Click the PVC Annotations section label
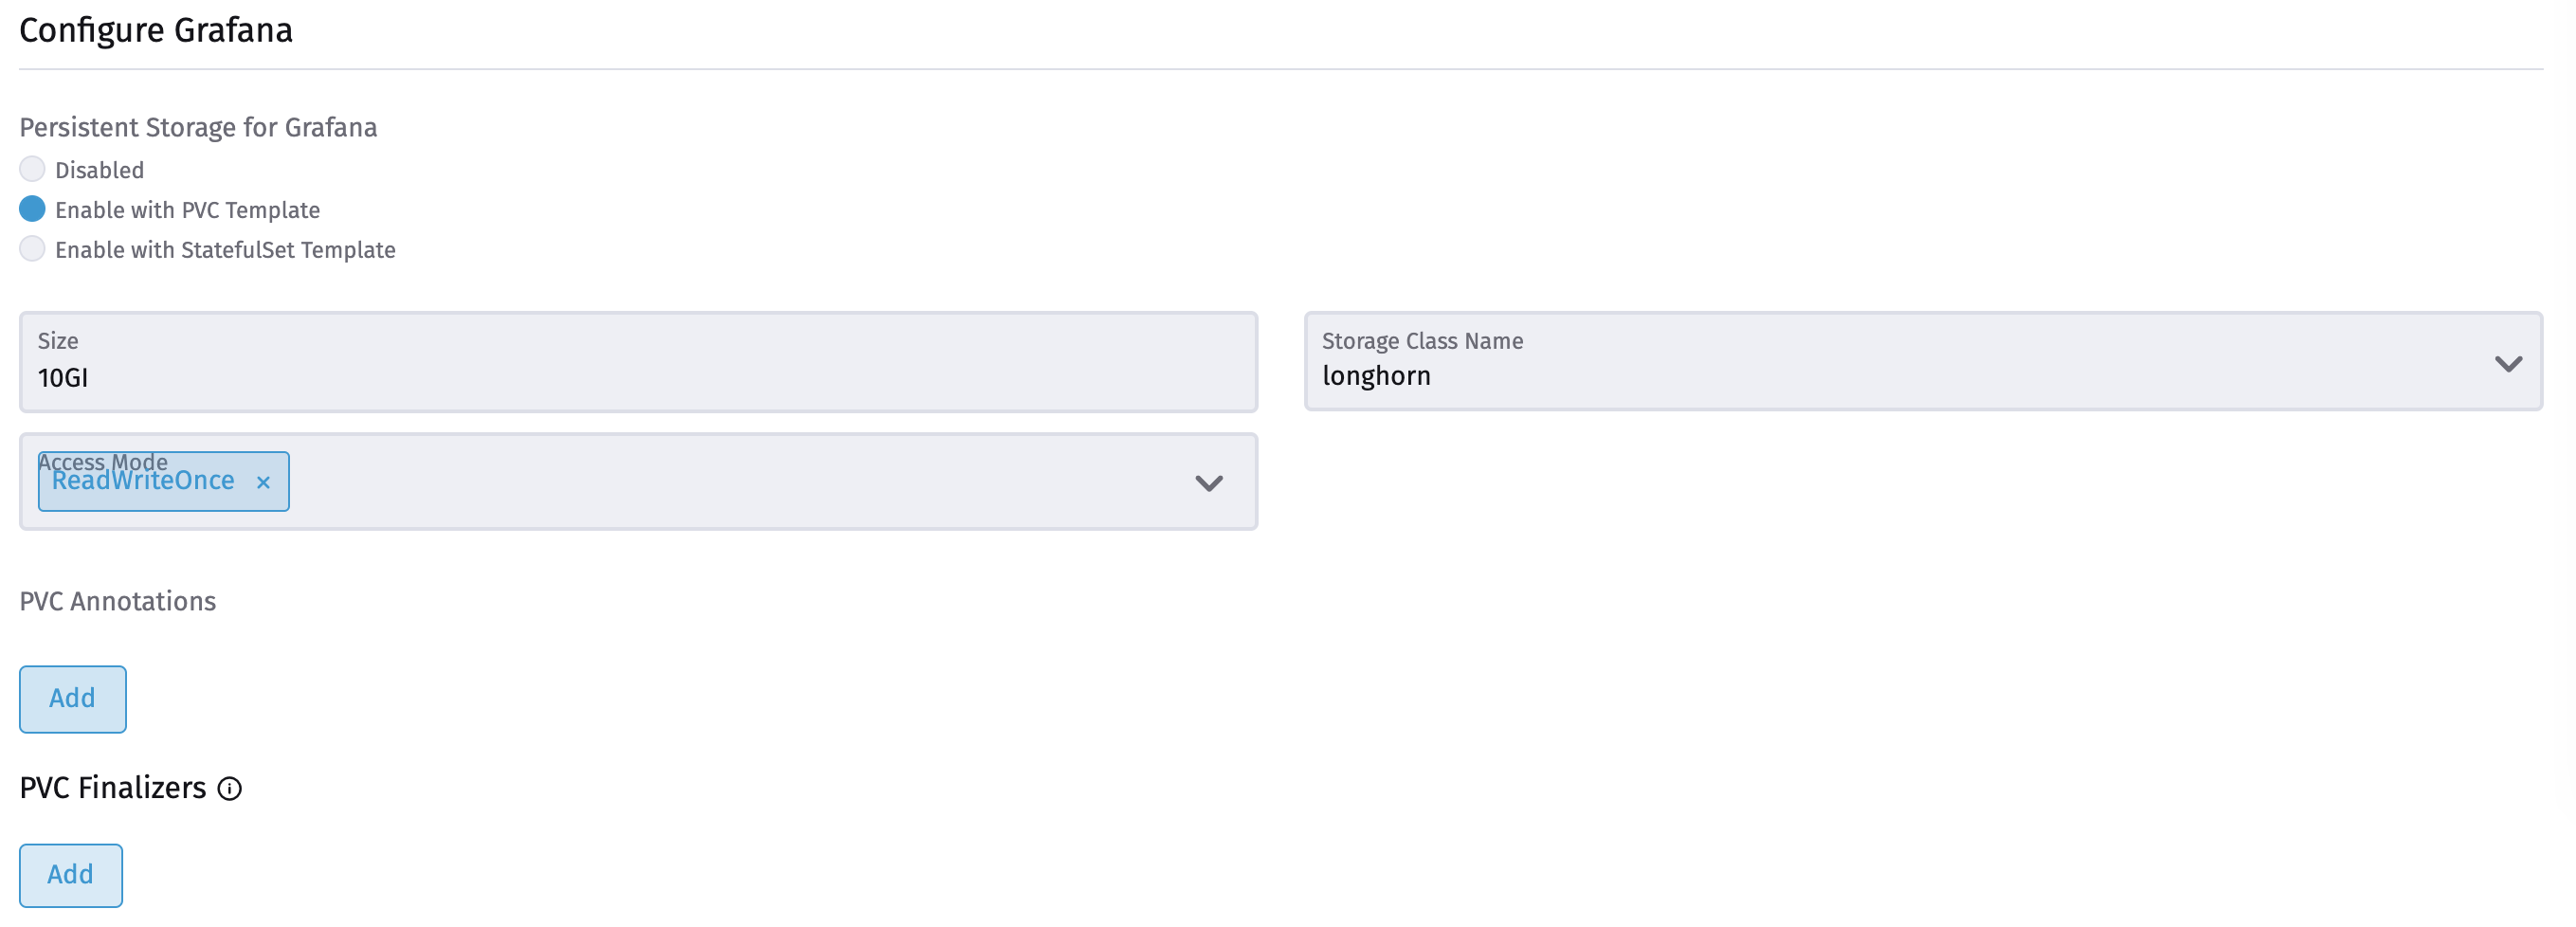 (117, 601)
